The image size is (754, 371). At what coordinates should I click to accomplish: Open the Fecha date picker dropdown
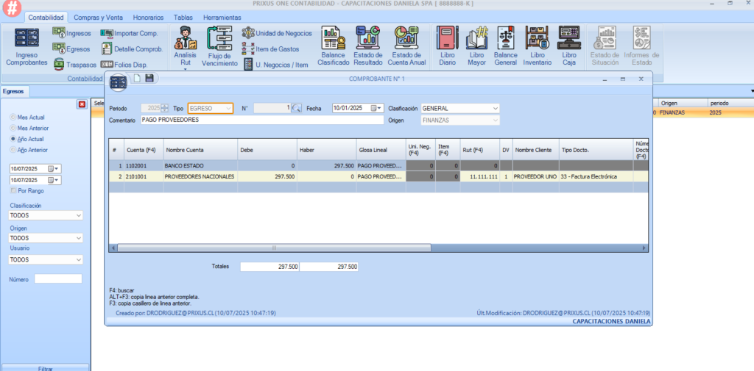point(379,109)
